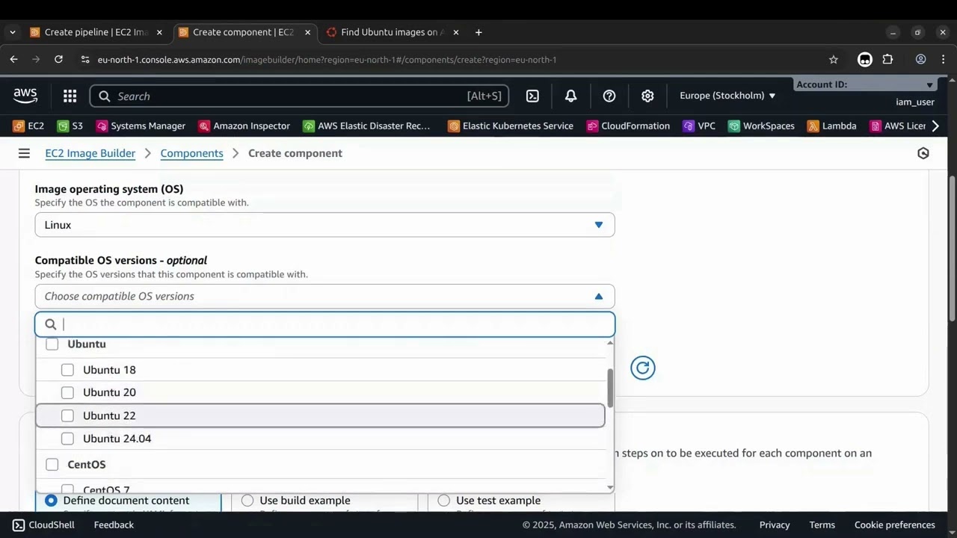This screenshot has width=957, height=538.
Task: Go to EC2 Image Builder breadcrumb
Action: point(90,153)
